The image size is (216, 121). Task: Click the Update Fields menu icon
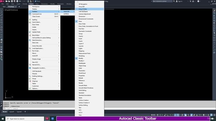[30, 32]
